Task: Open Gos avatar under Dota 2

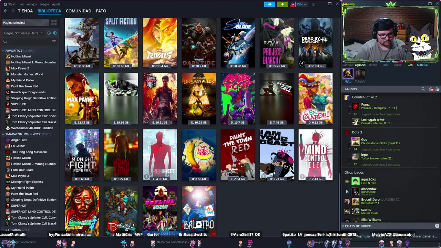Action: 355,141
